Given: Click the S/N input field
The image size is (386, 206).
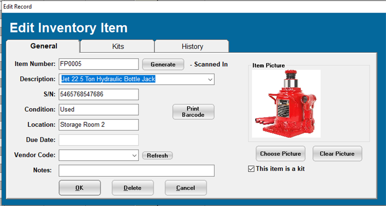Looking at the screenshot, I should click(x=99, y=94).
